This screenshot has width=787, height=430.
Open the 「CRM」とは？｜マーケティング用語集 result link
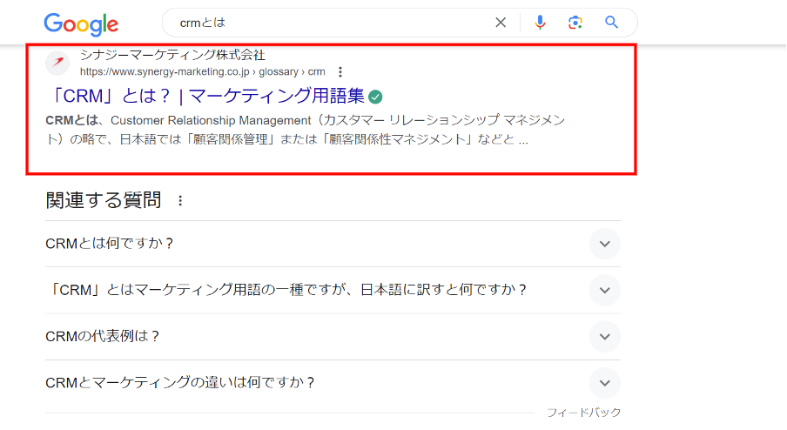(207, 96)
